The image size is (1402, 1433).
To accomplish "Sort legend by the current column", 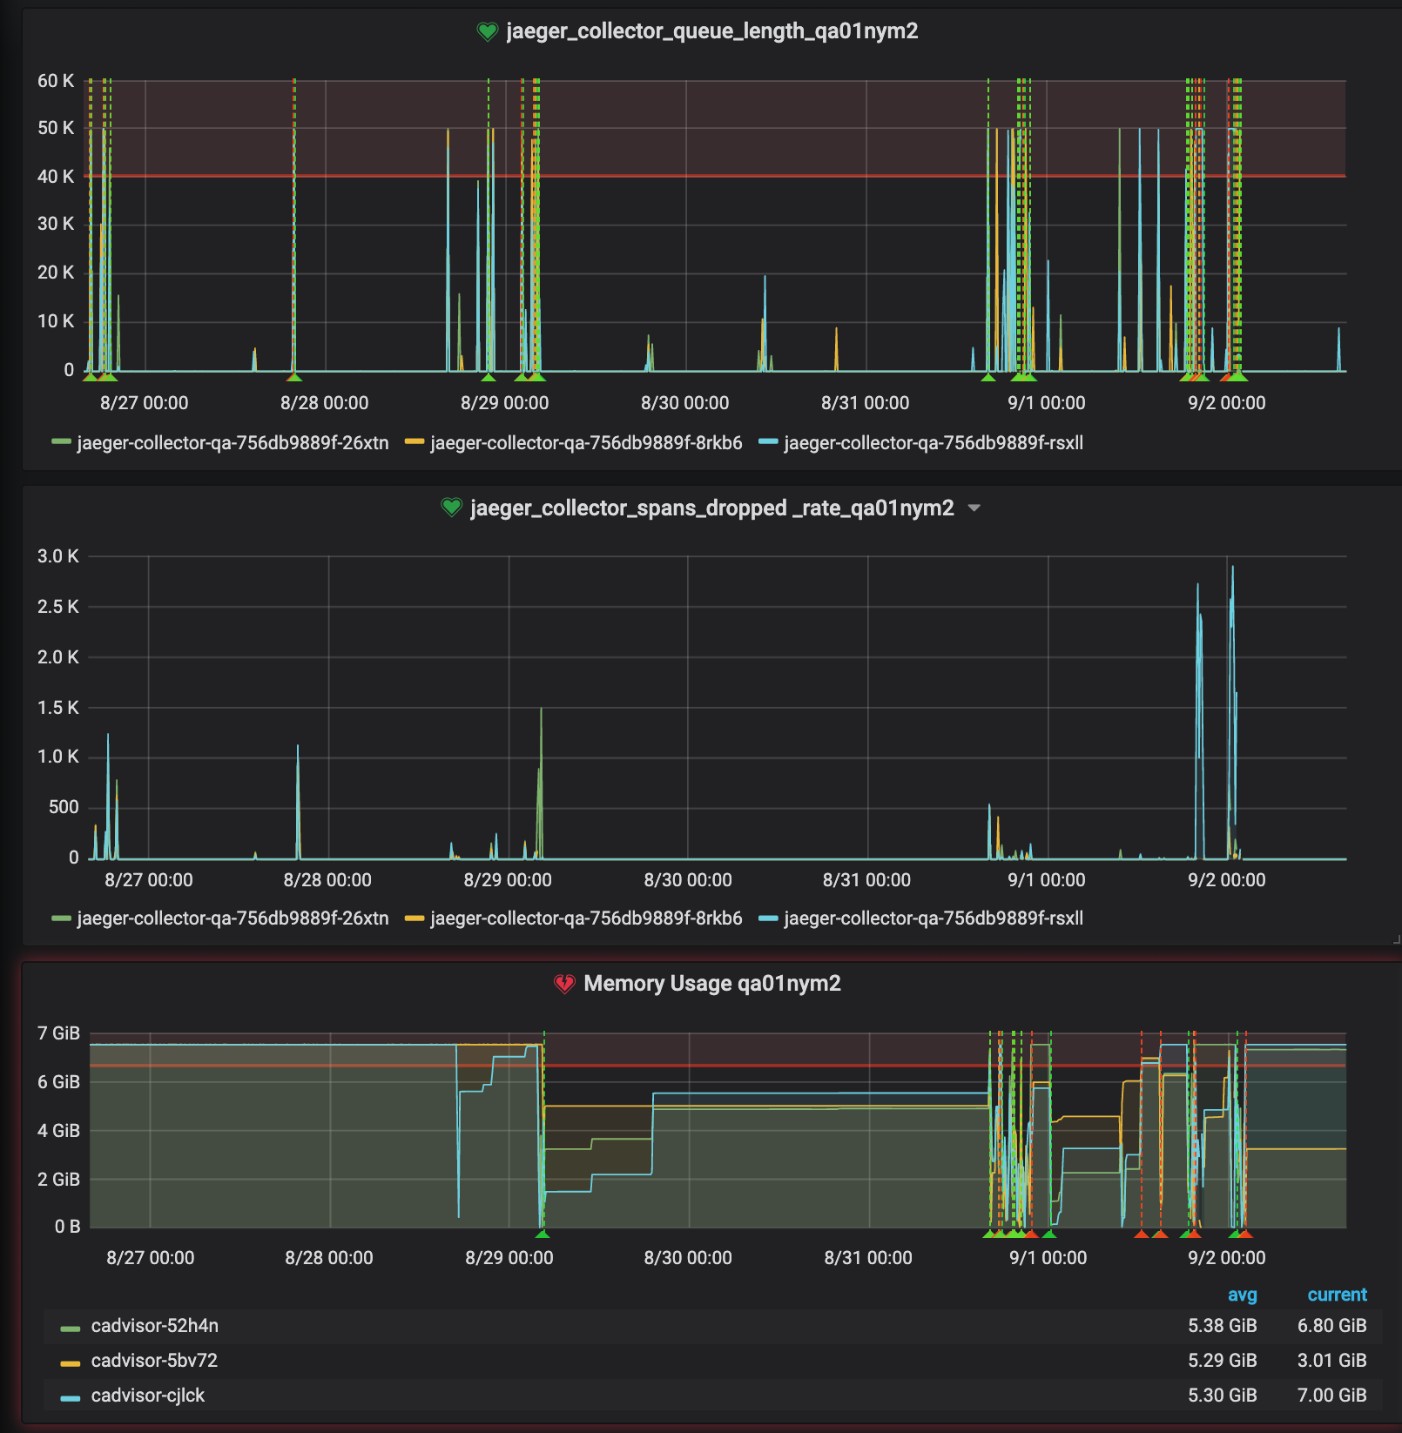I will pyautogui.click(x=1337, y=1295).
